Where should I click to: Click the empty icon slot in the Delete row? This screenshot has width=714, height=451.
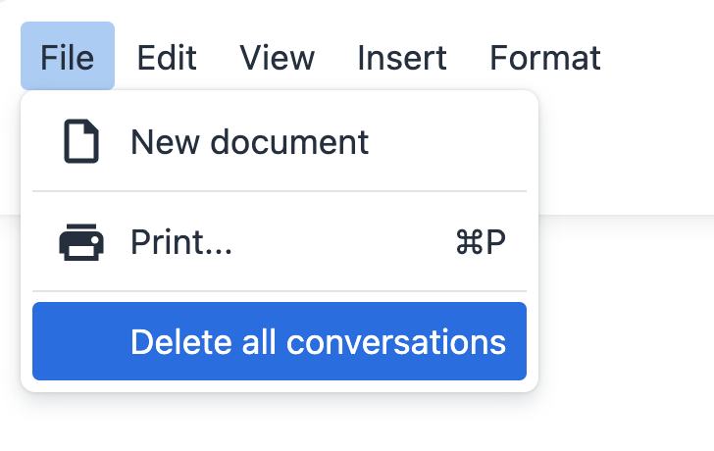click(81, 341)
